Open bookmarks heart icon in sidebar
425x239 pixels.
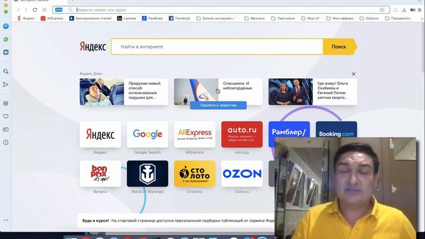[x=6, y=117]
